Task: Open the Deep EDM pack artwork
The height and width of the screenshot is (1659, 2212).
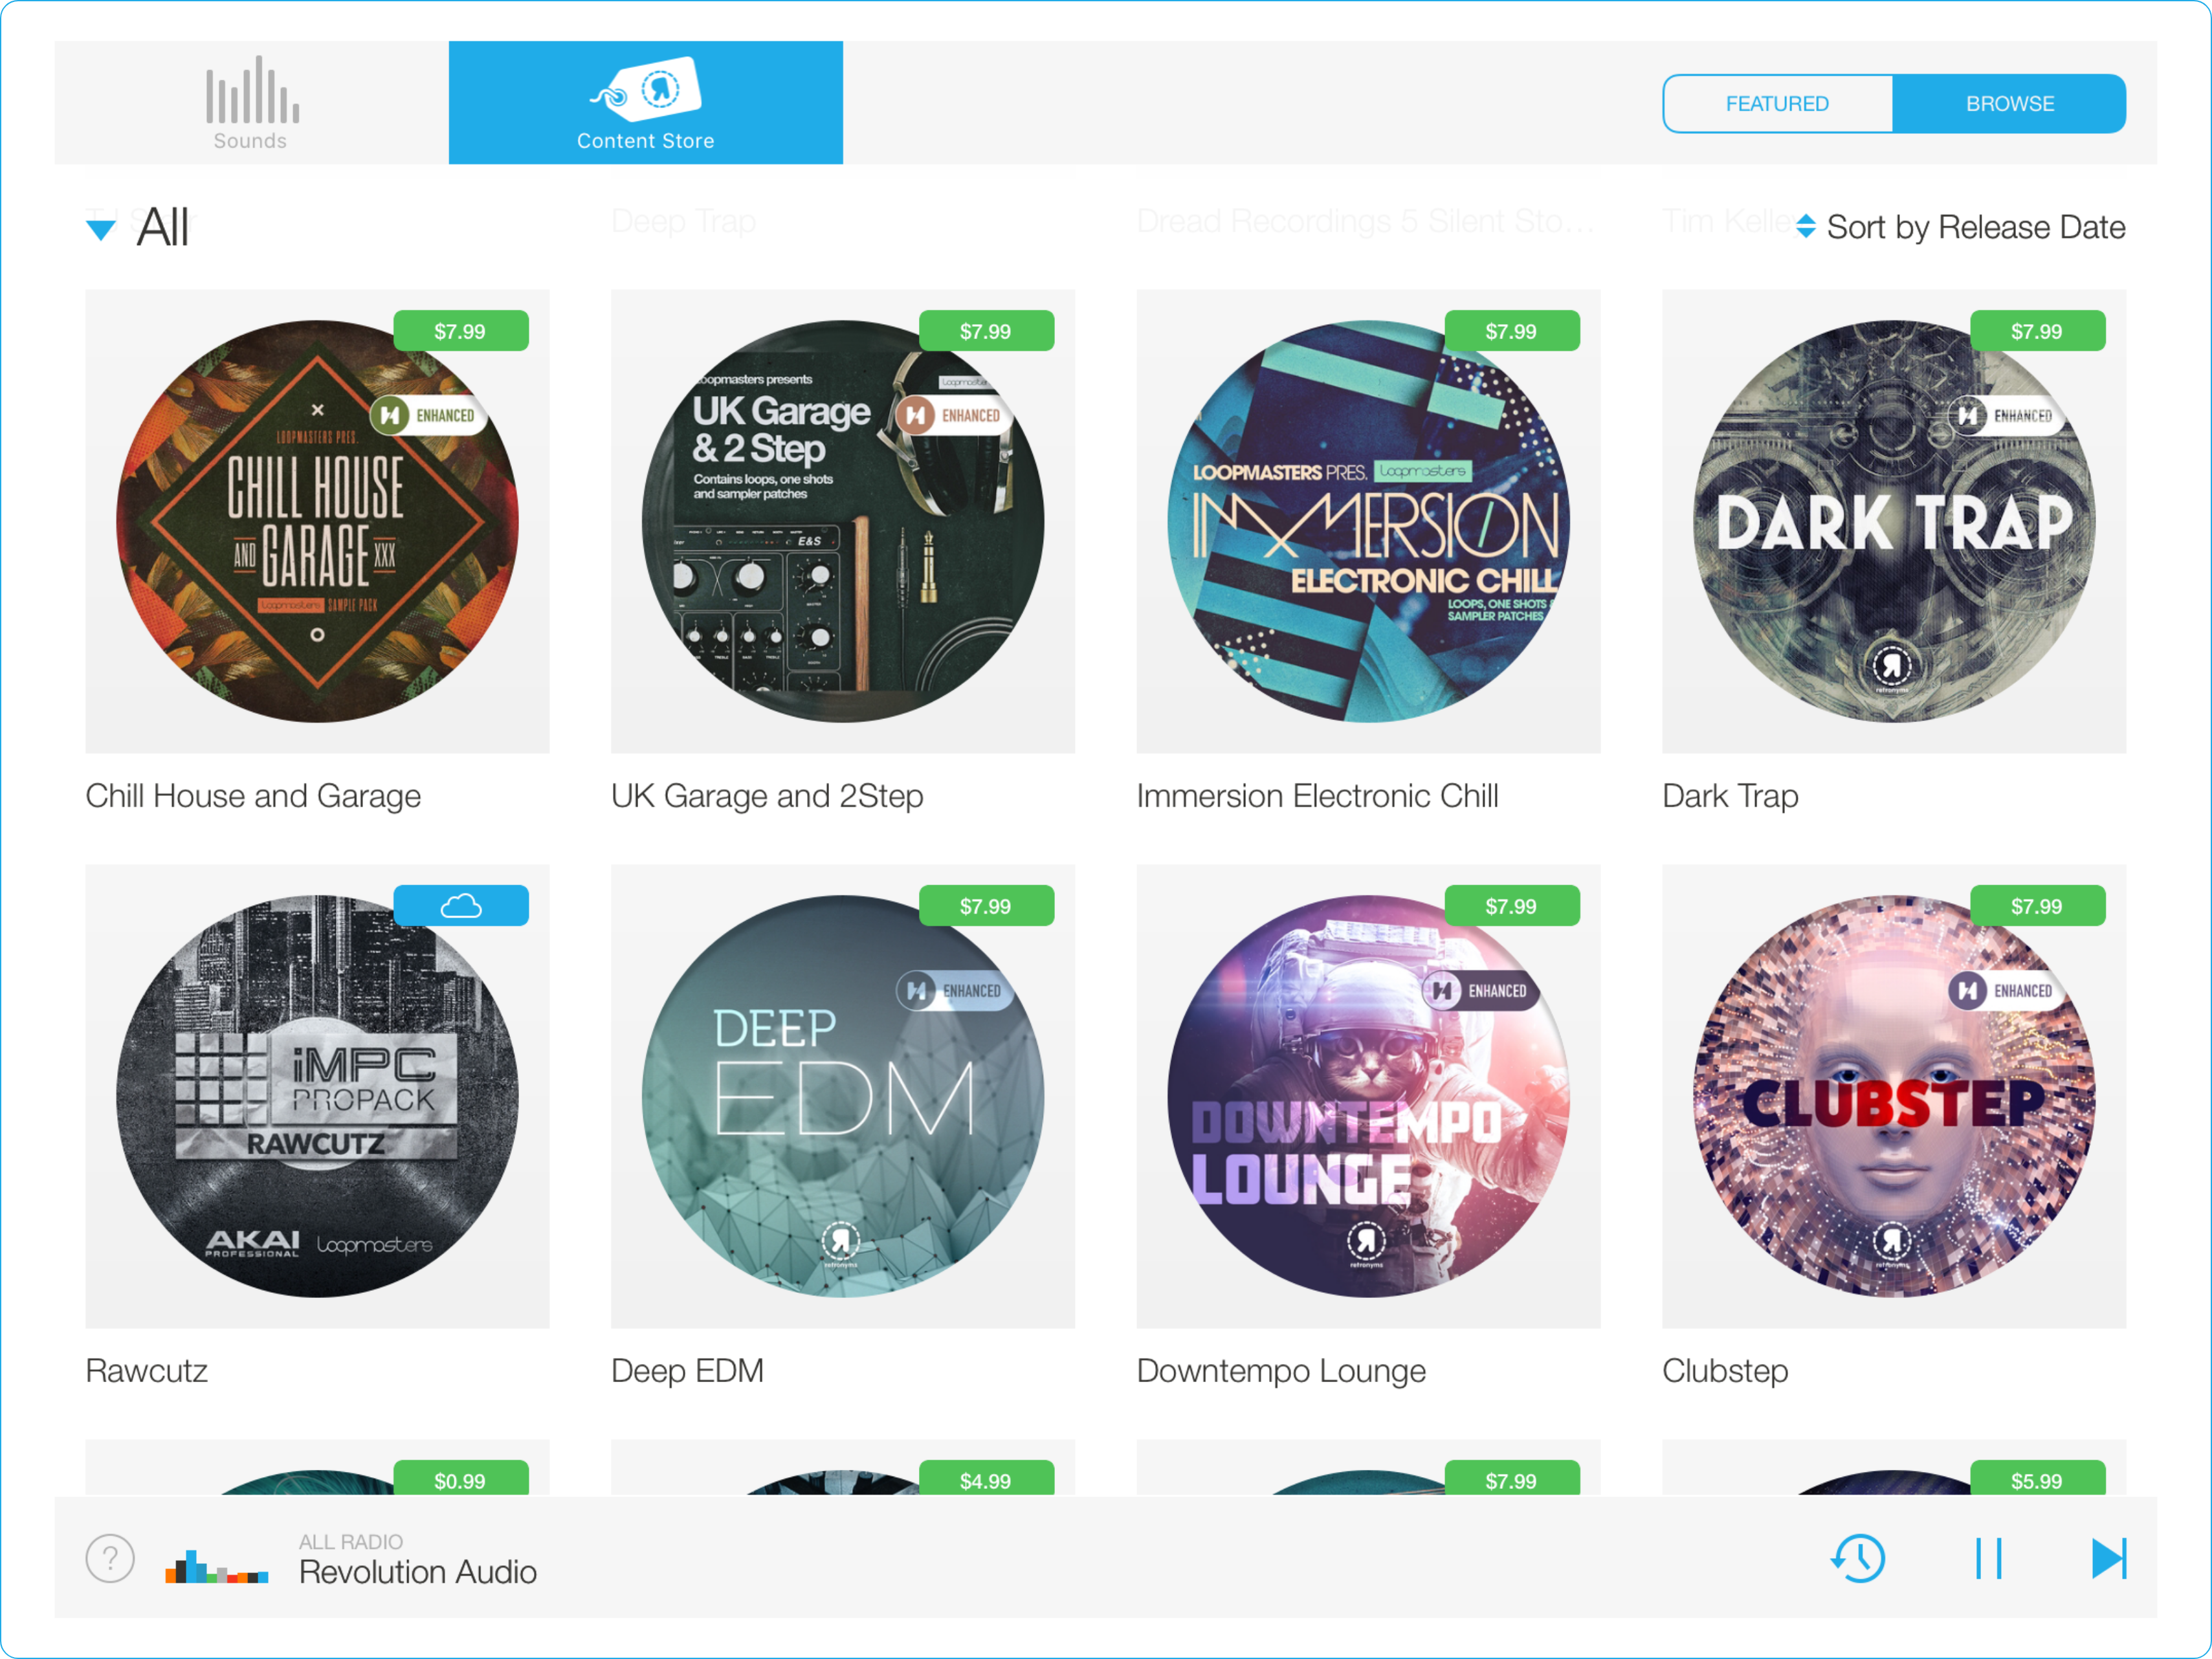Action: (x=842, y=1096)
